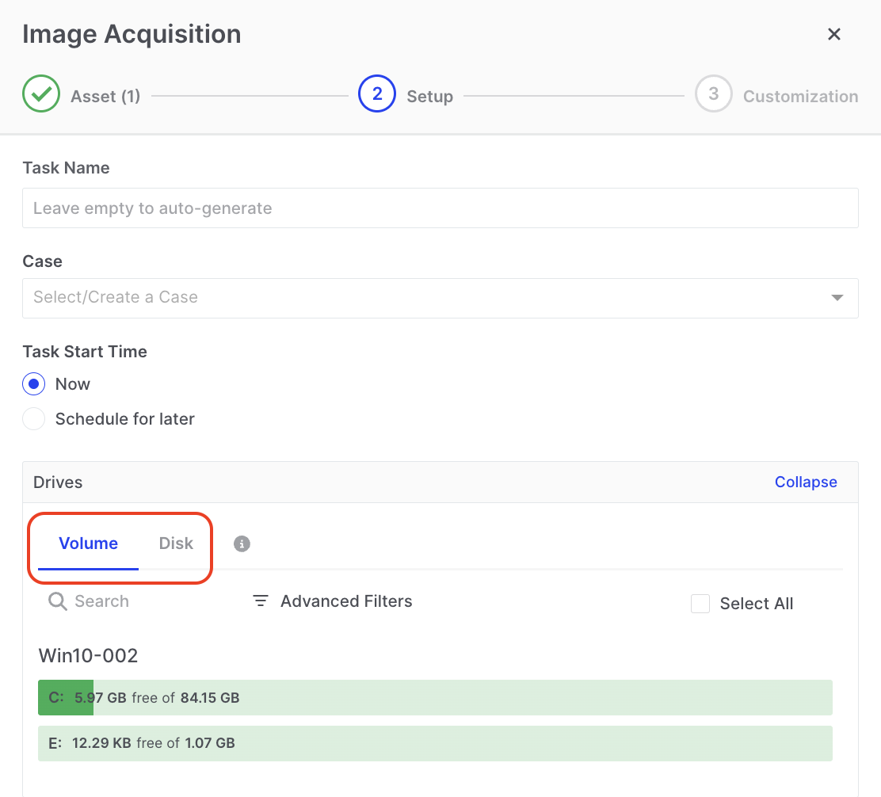Check the Select All checkbox
Screen dimensions: 881x797
tap(700, 604)
